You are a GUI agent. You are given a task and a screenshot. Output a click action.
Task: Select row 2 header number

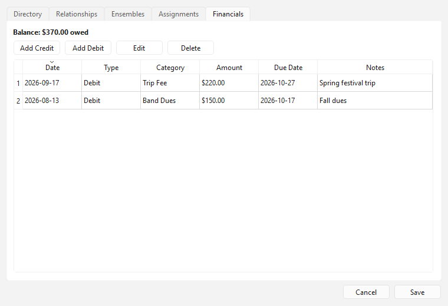(18, 101)
